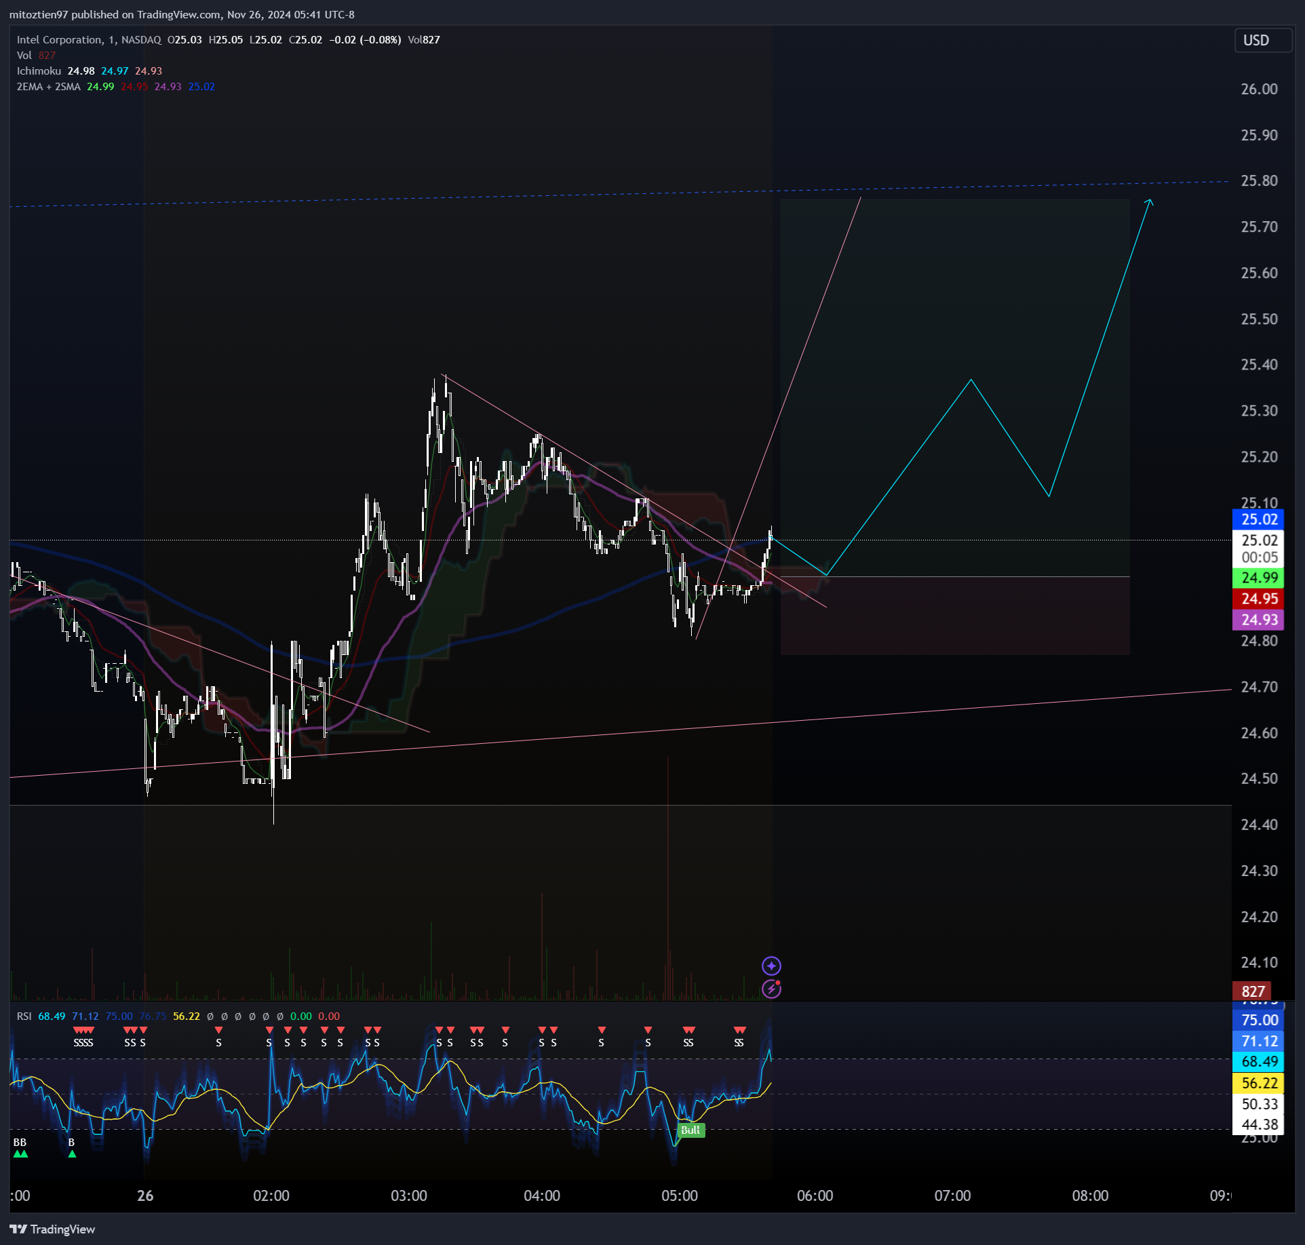
Task: Click the RSI indicator legend name
Action: pyautogui.click(x=24, y=1016)
